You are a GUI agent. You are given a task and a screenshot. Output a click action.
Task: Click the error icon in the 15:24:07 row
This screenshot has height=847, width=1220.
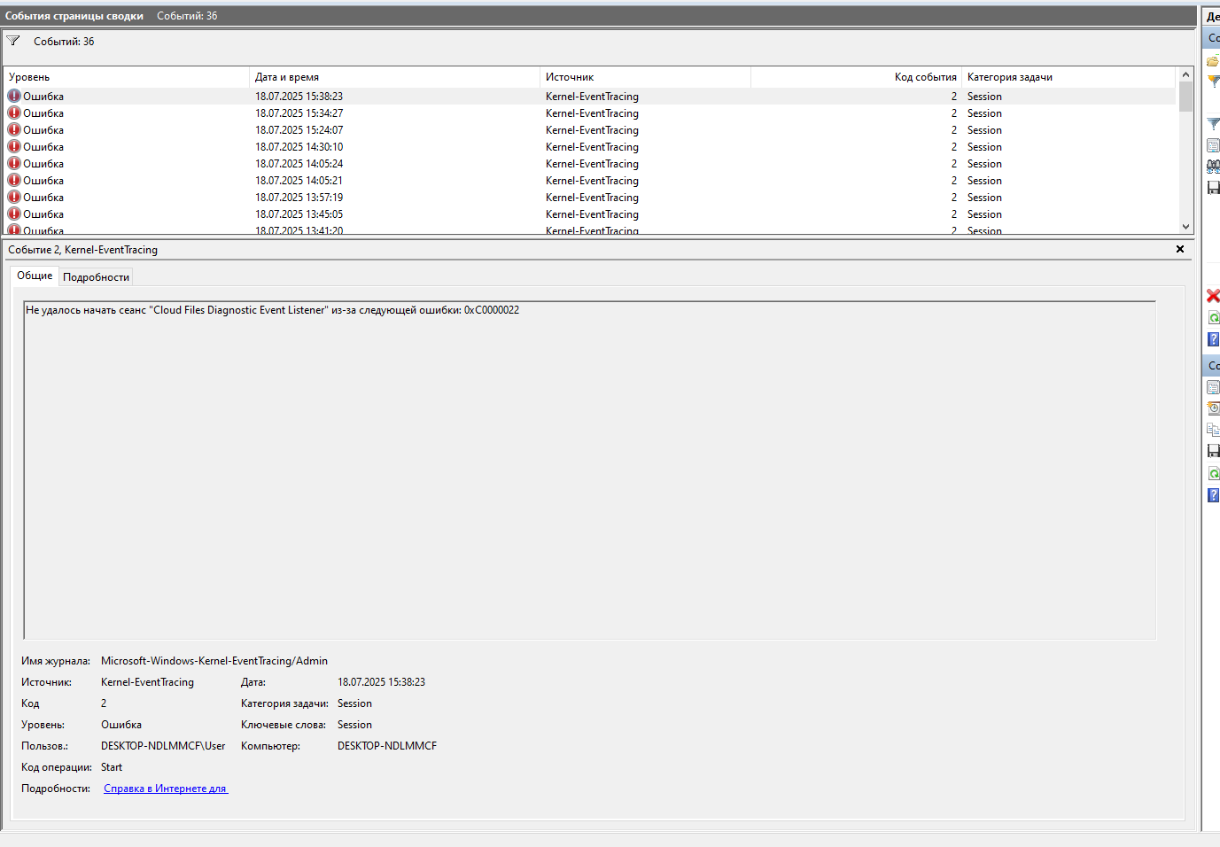point(14,129)
